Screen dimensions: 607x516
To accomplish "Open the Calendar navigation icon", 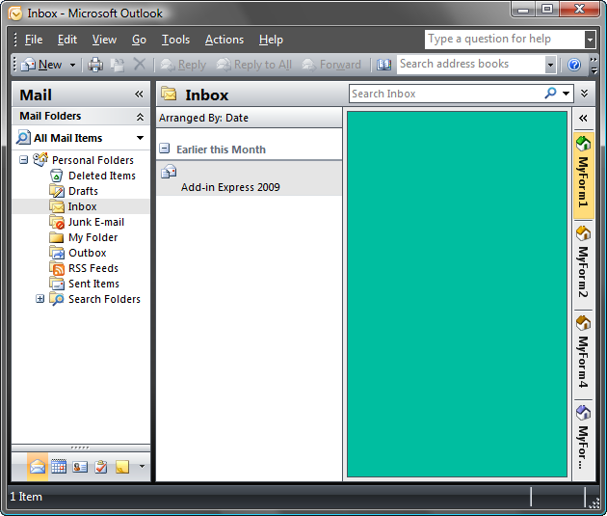I will (x=59, y=467).
